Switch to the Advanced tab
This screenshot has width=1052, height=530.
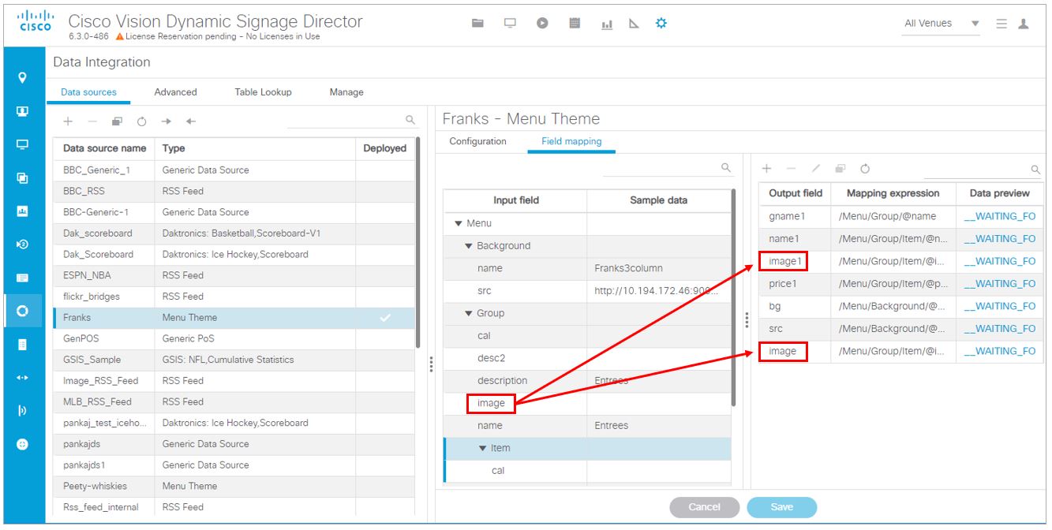coord(174,92)
